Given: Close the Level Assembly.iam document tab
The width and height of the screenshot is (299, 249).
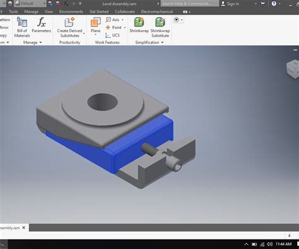Looking at the screenshot, I should click(x=24, y=228).
